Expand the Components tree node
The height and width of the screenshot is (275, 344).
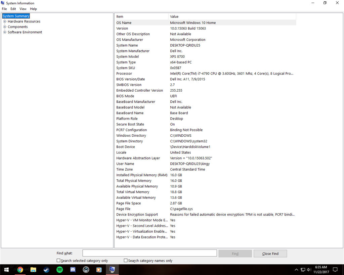(x=5, y=27)
